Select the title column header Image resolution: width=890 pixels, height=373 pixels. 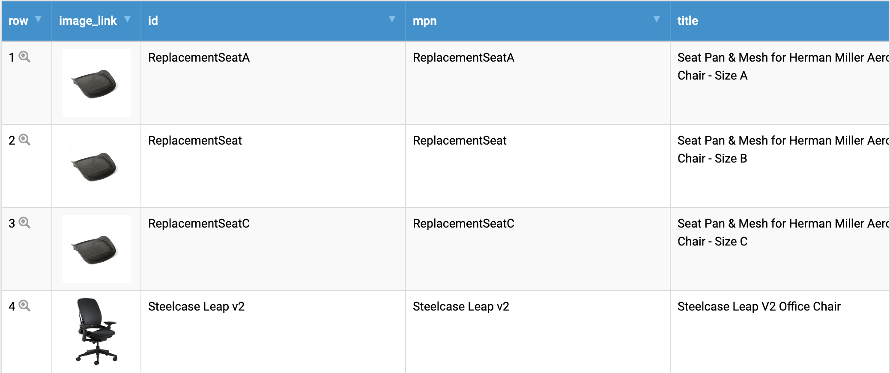pos(687,21)
